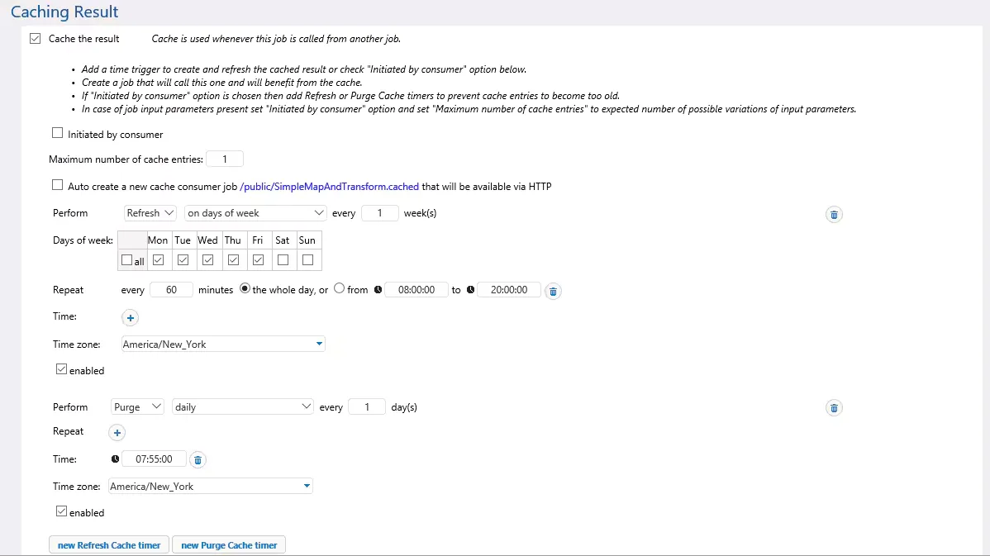990x556 pixels.
Task: Open the Refresh action dropdown
Action: (150, 213)
